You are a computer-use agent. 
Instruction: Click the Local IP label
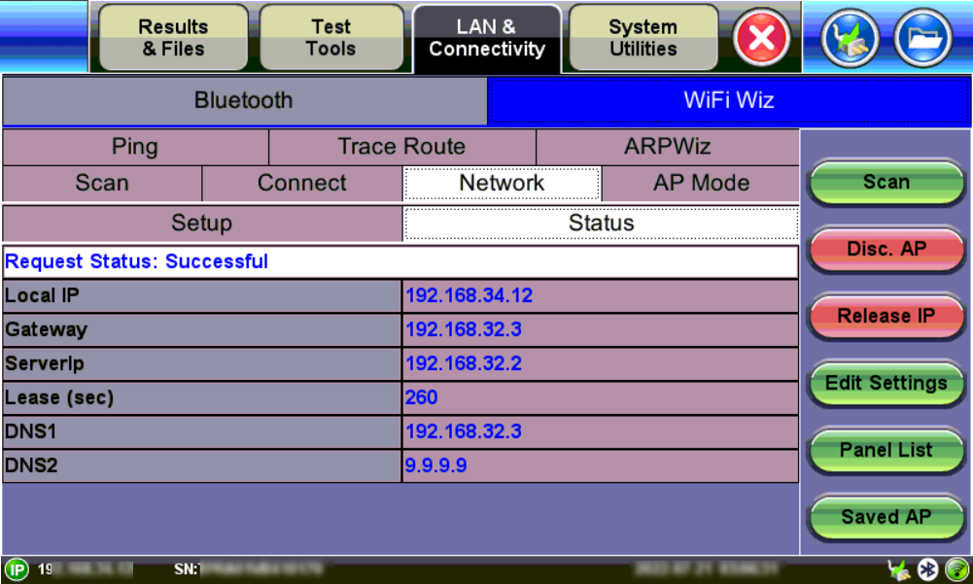pos(42,295)
